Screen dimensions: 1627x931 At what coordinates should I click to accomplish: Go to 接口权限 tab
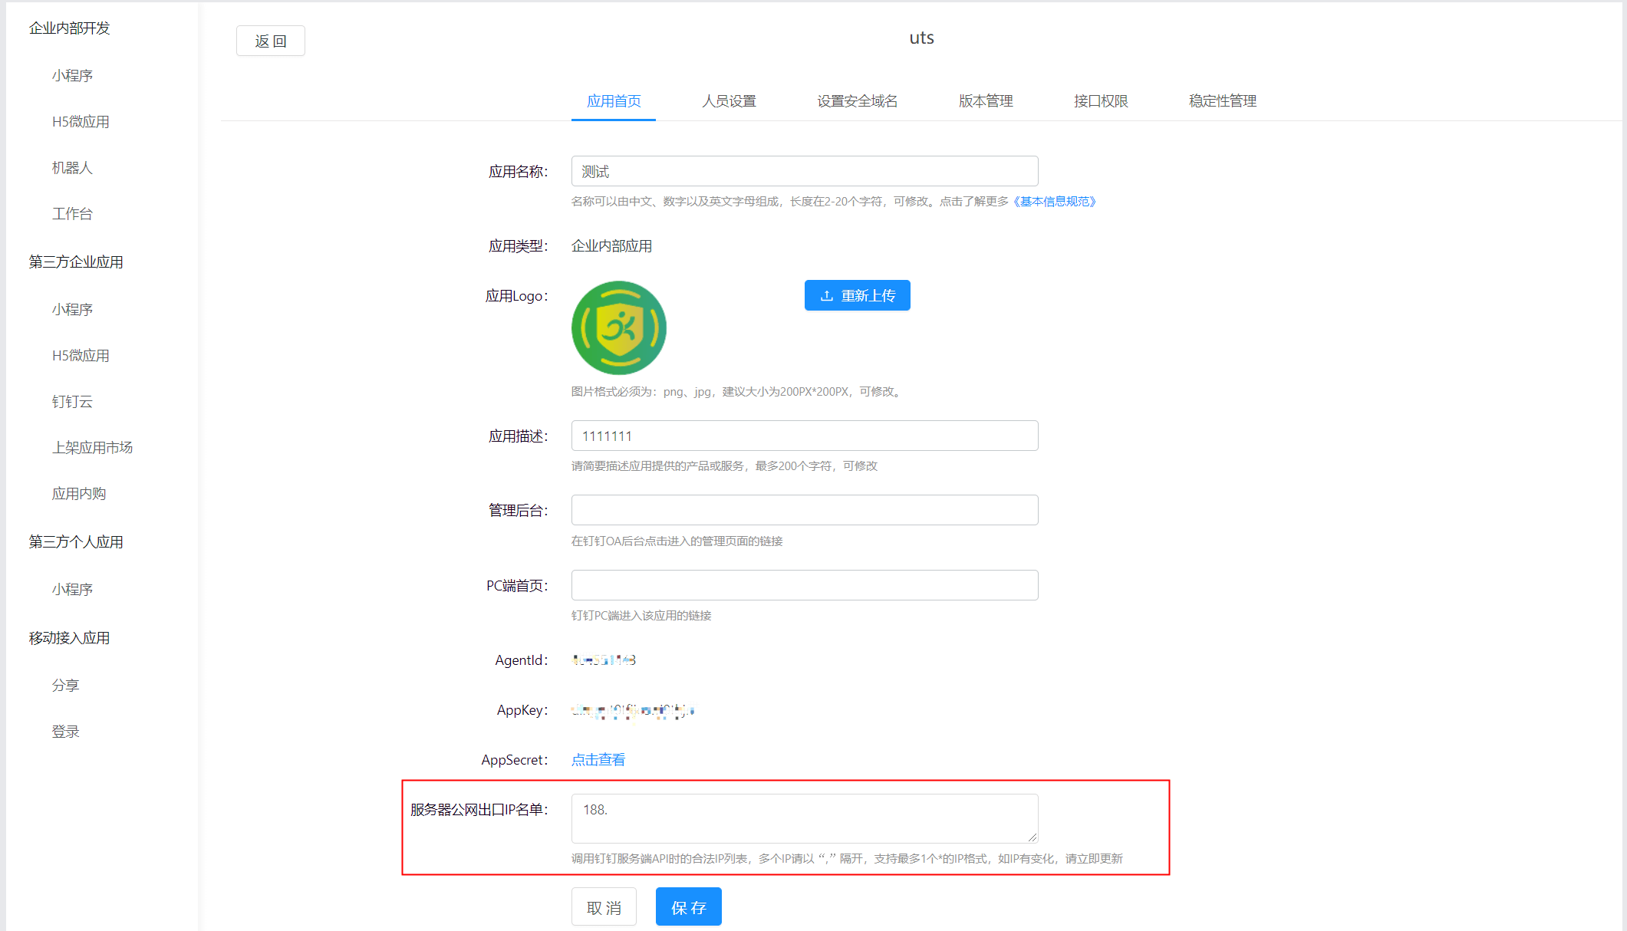click(x=1100, y=101)
